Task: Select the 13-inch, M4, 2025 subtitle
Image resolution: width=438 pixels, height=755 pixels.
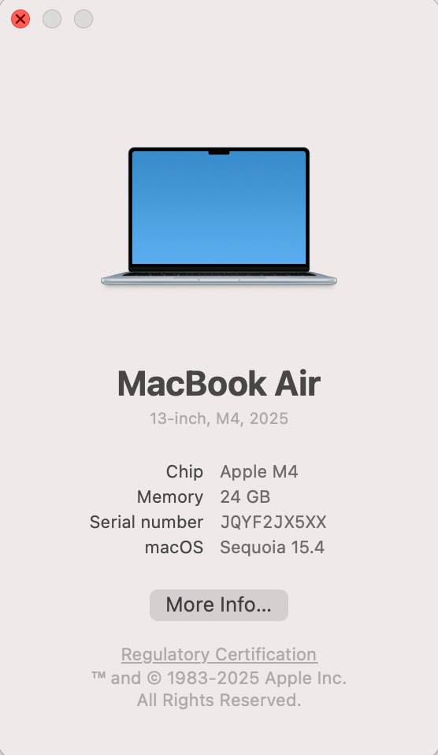Action: 219,418
